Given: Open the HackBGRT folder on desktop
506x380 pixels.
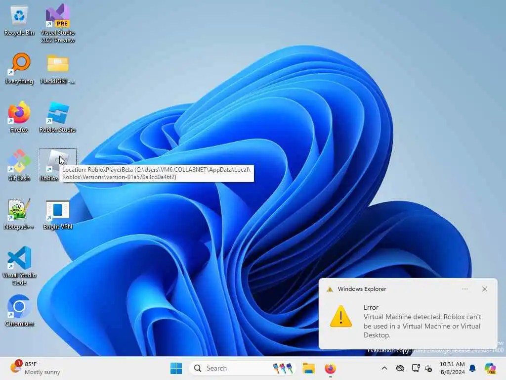Looking at the screenshot, I should tap(58, 68).
